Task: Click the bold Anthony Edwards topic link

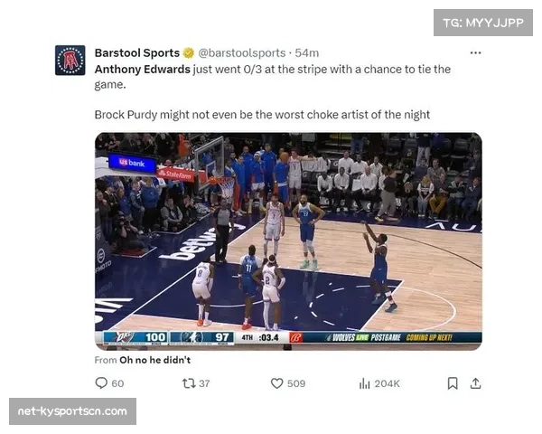Action: click(143, 70)
